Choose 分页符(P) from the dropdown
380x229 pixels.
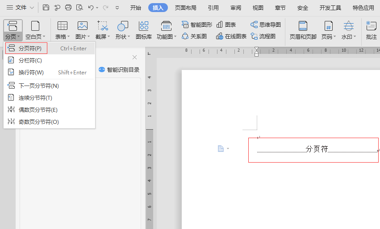tap(49, 49)
